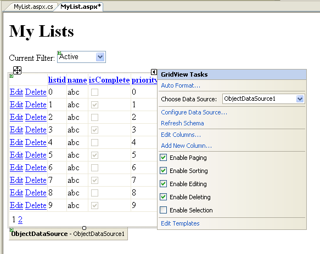This screenshot has width=320, height=254.
Task: Collapse the GridView Tasks smart tag arrow
Action: tap(154, 72)
